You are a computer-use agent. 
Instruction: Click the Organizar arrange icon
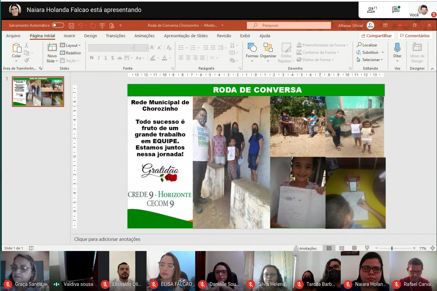pyautogui.click(x=268, y=48)
